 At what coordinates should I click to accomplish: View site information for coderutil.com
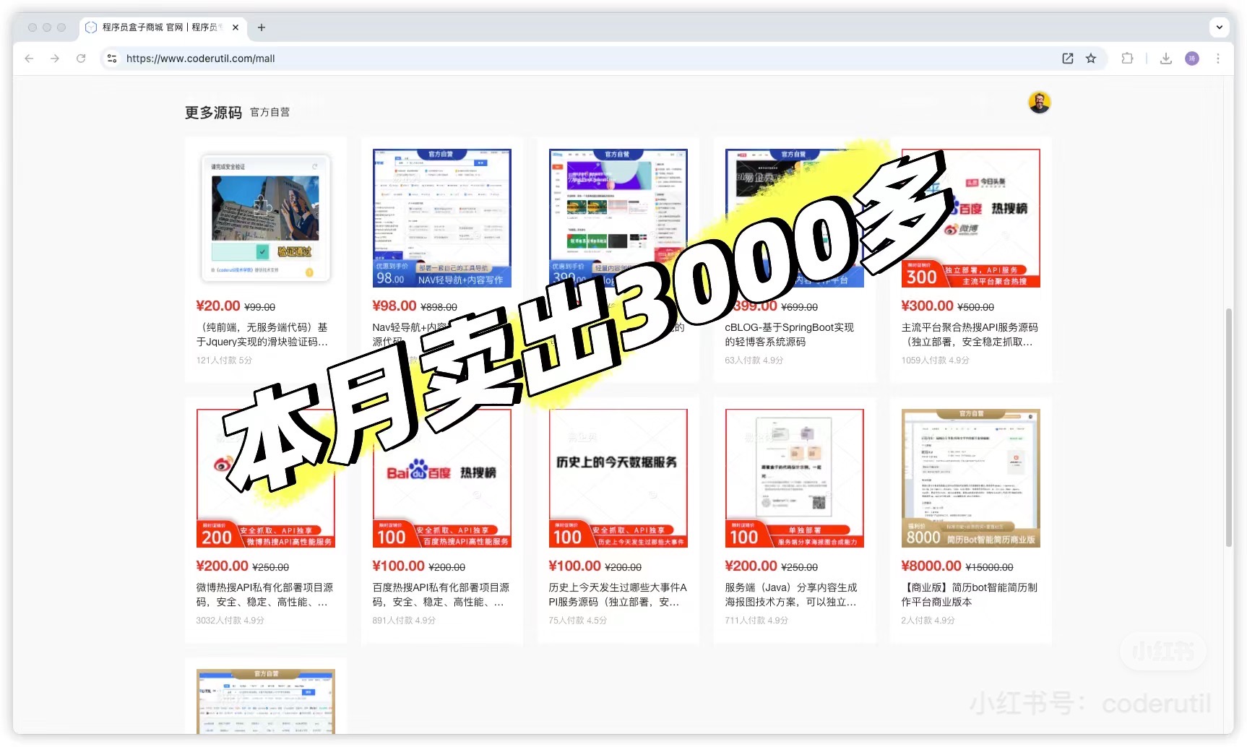click(x=112, y=59)
